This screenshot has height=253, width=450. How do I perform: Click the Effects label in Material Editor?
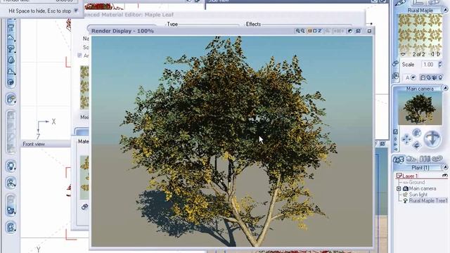point(253,24)
